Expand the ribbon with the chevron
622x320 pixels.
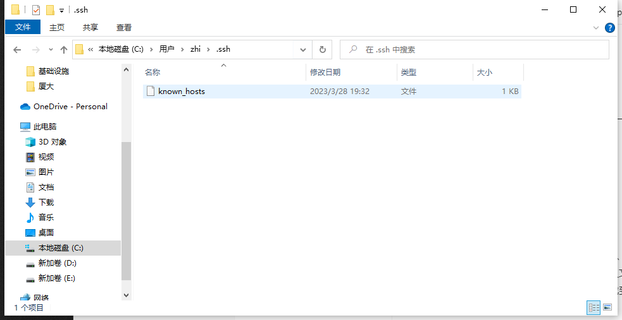[x=595, y=28]
